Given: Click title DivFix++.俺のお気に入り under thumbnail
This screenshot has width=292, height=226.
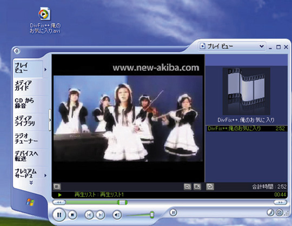Looking at the screenshot, I should tap(246, 120).
